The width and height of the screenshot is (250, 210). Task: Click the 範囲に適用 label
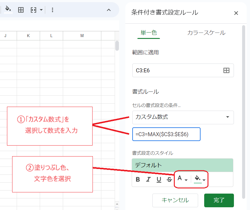pos(145,52)
